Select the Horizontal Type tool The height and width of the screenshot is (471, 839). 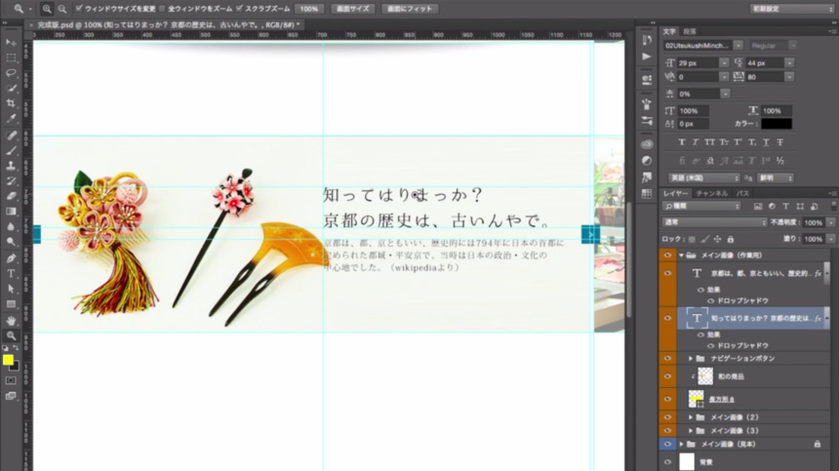[x=11, y=274]
